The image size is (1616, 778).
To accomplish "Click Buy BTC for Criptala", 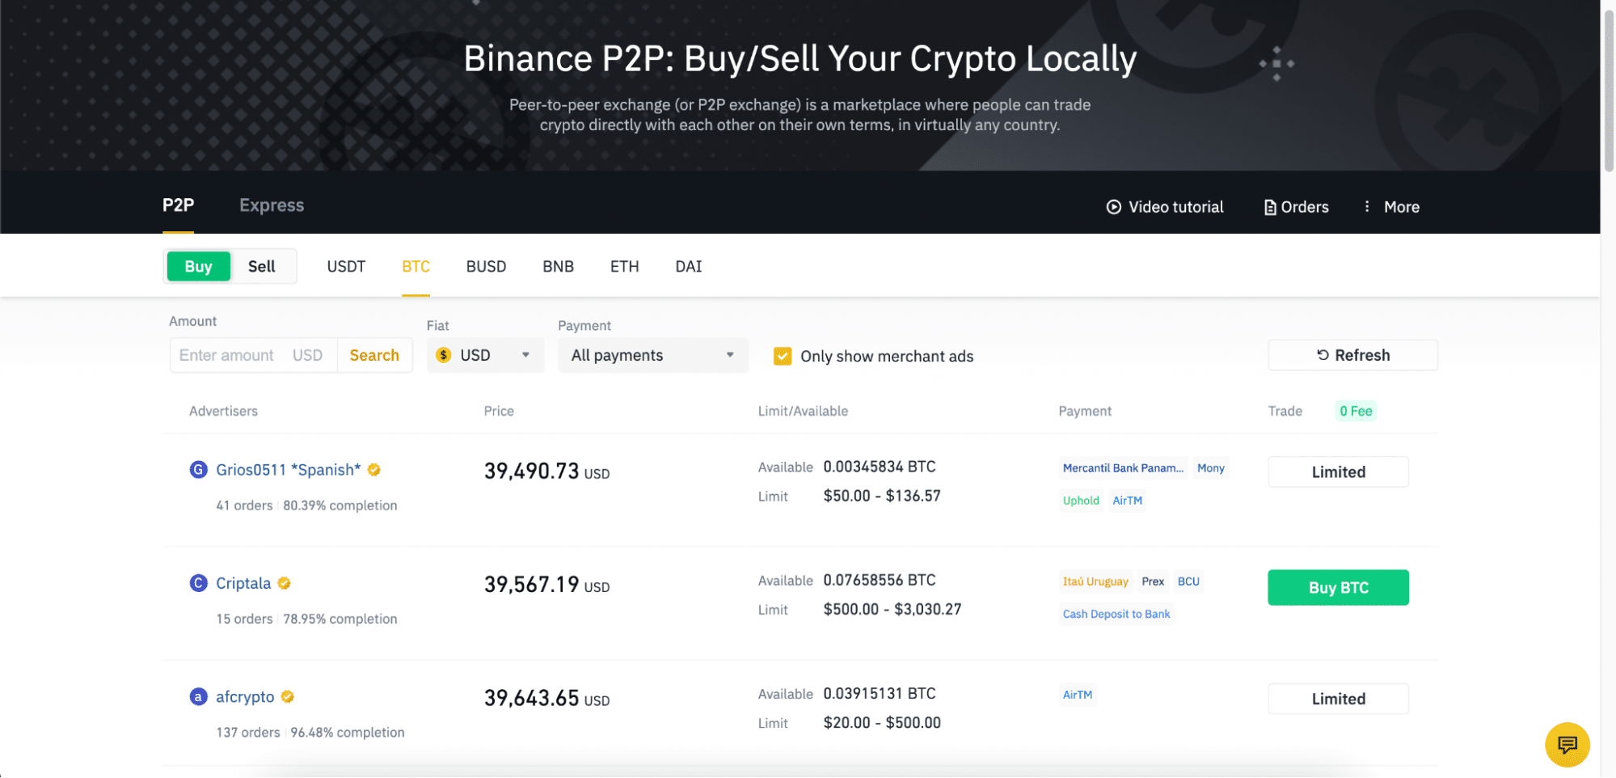I will pyautogui.click(x=1338, y=588).
